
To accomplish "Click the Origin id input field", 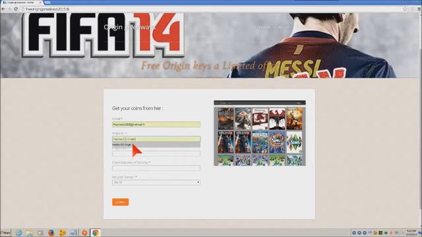I will click(156, 139).
